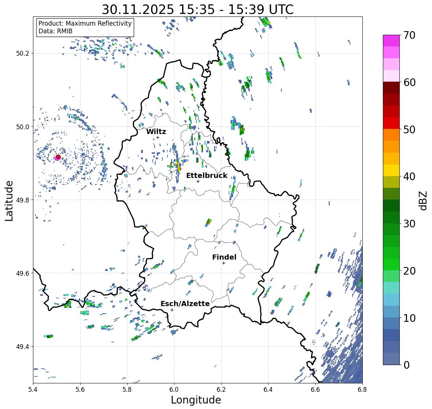This screenshot has height=409, width=432.
Task: Click the 'dBZ' colorbar label
Action: [424, 200]
